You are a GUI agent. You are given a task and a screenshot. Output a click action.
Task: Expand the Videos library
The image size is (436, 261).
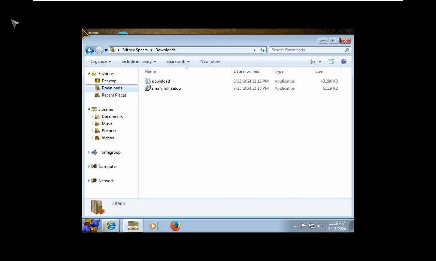(92, 138)
